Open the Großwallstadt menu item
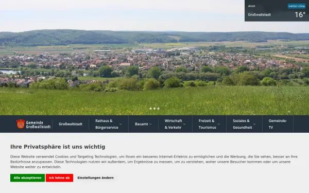Image resolution: width=309 pixels, height=193 pixels. pyautogui.click(x=71, y=124)
